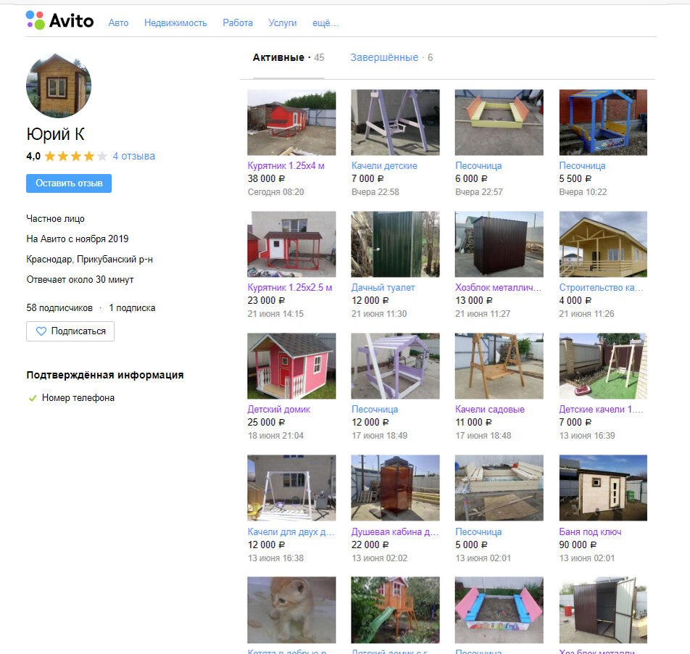Select the price 90 000 ₽

click(x=578, y=545)
